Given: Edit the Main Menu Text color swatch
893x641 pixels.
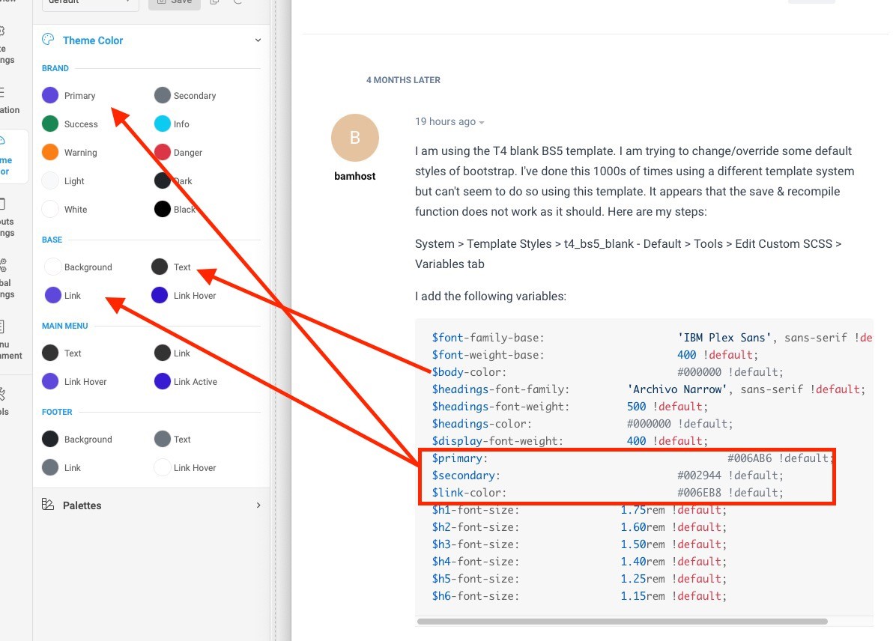Looking at the screenshot, I should tap(50, 353).
